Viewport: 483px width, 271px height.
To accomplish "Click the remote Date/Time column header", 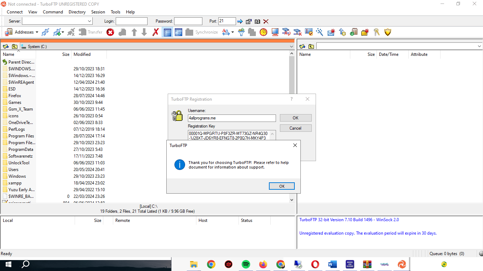I will [392, 54].
